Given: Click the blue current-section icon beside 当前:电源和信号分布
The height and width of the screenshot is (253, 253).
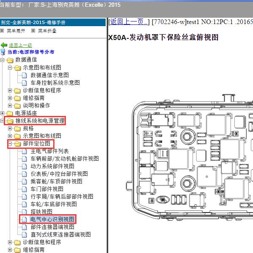Looking at the screenshot, I should (x=3, y=52).
